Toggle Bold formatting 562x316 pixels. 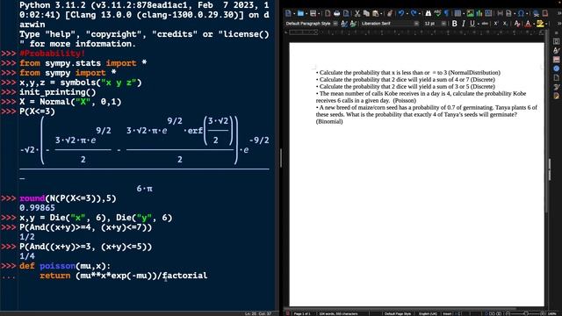(x=455, y=24)
